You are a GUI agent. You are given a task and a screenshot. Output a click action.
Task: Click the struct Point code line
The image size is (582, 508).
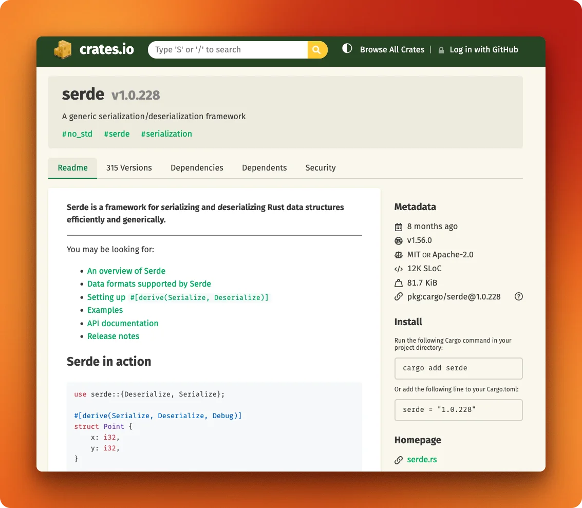point(103,426)
